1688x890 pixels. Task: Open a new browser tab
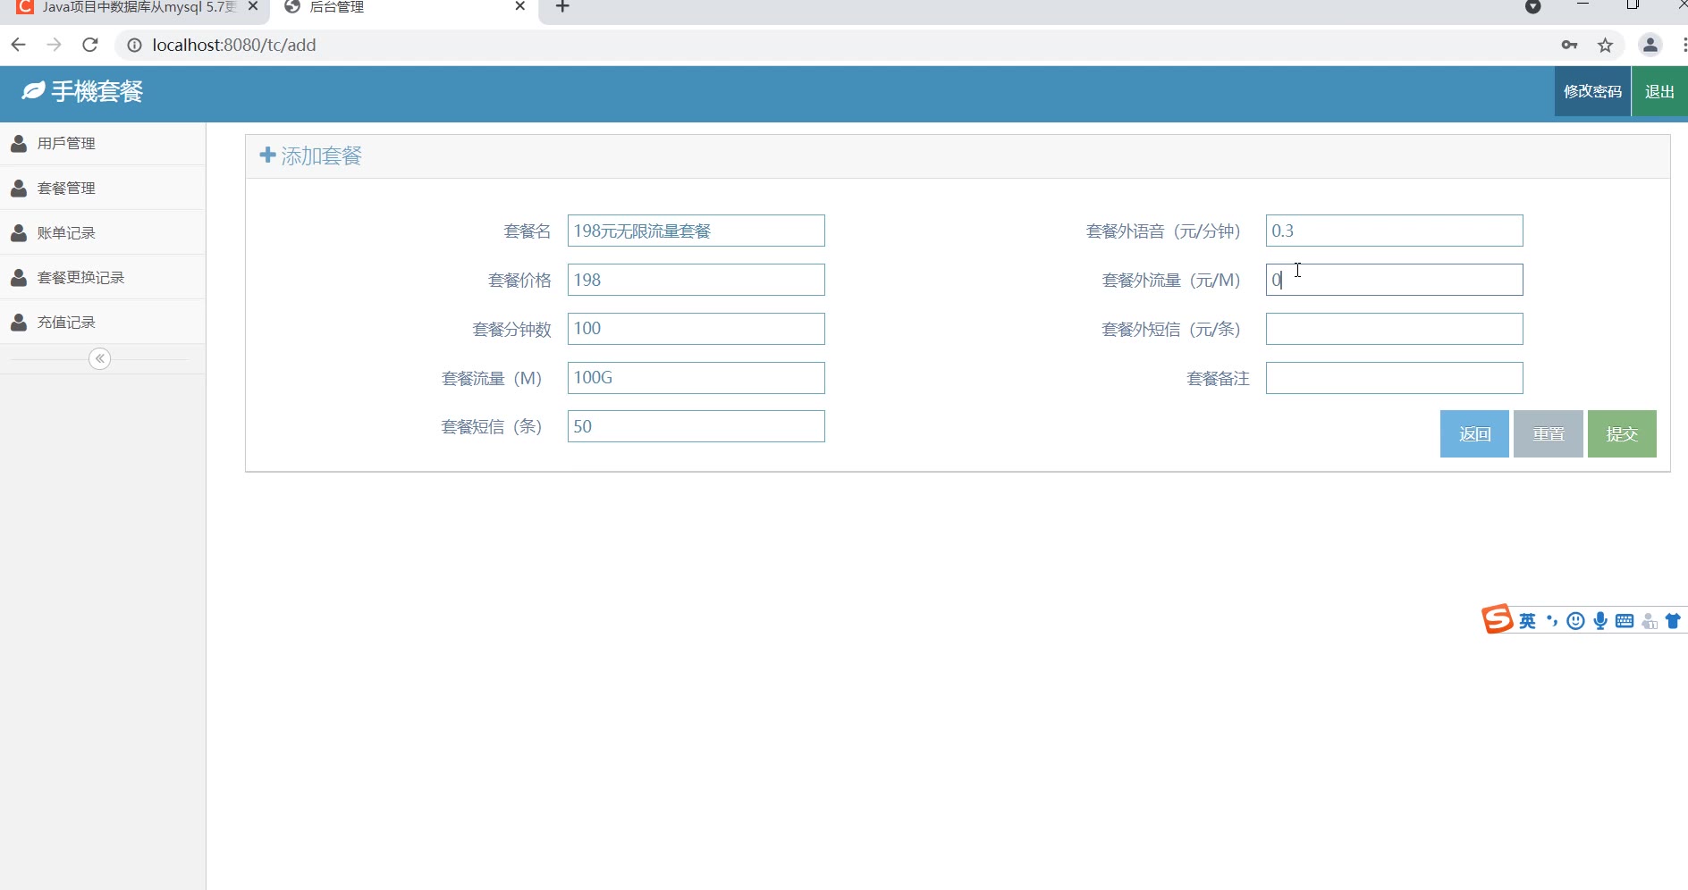(562, 7)
